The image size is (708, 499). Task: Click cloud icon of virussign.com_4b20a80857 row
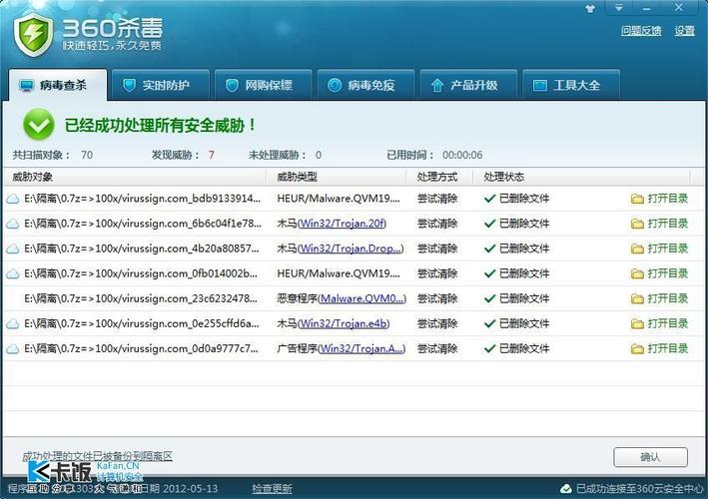13,249
